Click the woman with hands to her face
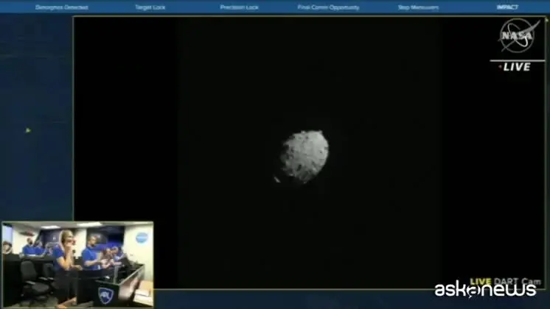The height and width of the screenshot is (309, 550). click(x=65, y=266)
